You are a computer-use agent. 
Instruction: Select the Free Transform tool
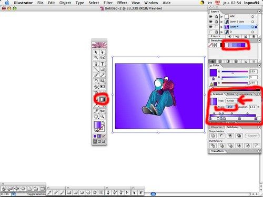(x=103, y=87)
